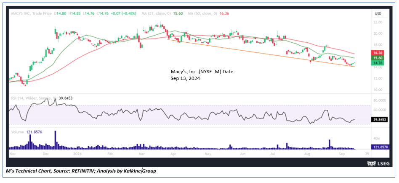Click the Volume indicator label

(18, 132)
